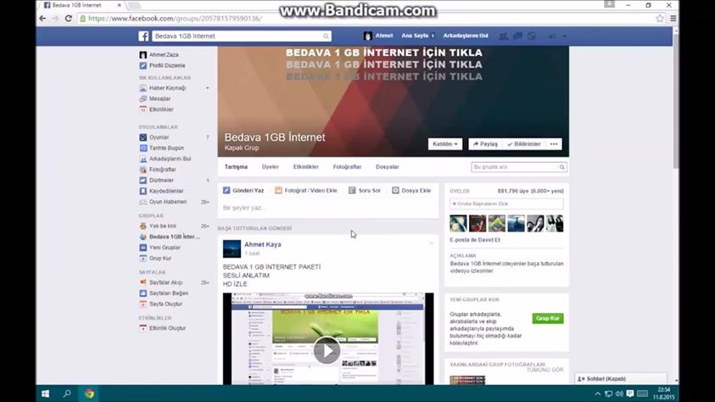Open Katıldın dropdown on group cover
Screen dimensions: 715x402
tap(445, 144)
